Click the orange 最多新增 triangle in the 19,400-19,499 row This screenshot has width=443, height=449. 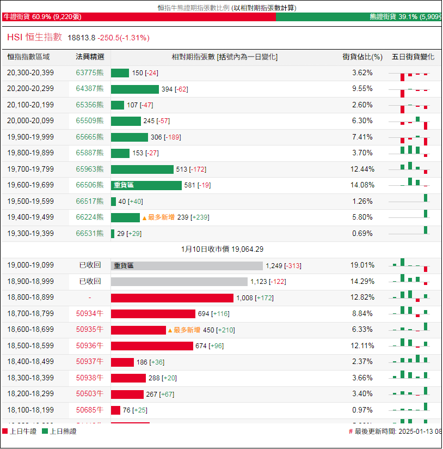[145, 217]
